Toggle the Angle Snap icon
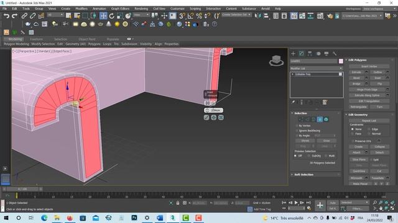The image size is (398, 223). 190,16
